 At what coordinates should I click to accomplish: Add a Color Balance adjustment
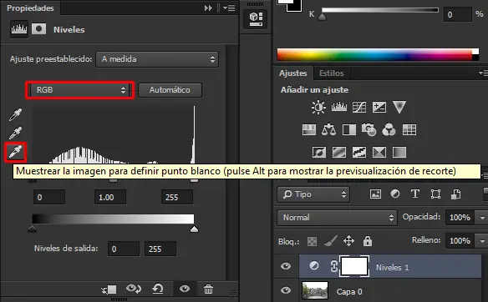click(x=328, y=129)
